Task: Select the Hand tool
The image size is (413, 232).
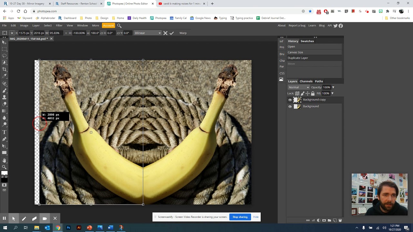Action: click(x=4, y=160)
